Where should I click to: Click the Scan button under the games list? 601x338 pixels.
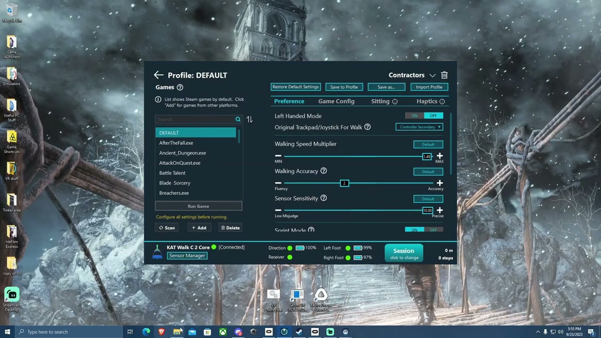pos(167,228)
